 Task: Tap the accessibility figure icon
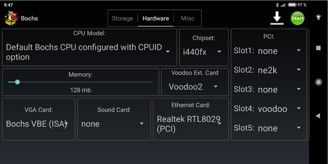[x=319, y=17]
